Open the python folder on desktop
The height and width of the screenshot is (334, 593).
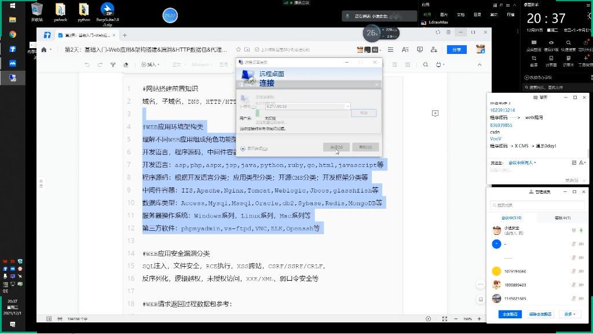click(83, 12)
